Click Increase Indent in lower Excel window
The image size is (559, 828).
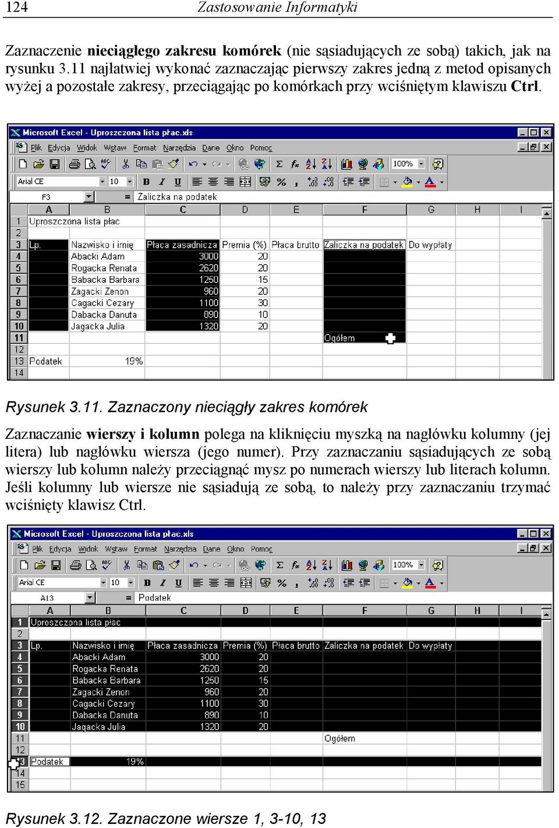pyautogui.click(x=365, y=582)
